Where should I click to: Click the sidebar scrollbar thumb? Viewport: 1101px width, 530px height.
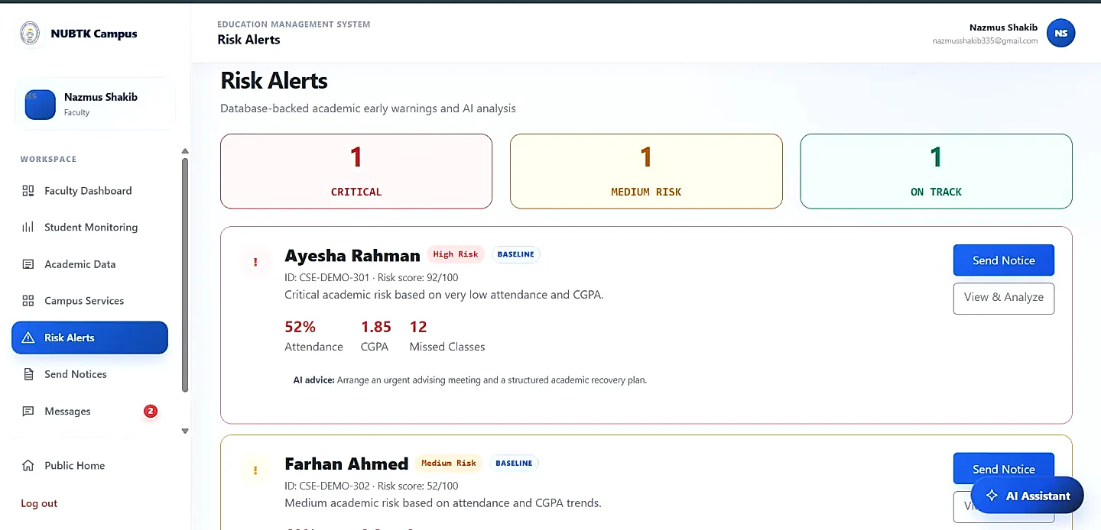[x=184, y=275]
